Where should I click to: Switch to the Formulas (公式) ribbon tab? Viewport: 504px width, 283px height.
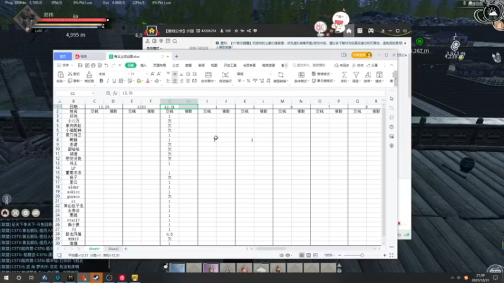tap(176, 65)
